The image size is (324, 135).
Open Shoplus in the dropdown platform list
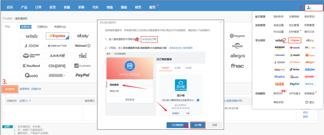pyautogui.click(x=280, y=77)
